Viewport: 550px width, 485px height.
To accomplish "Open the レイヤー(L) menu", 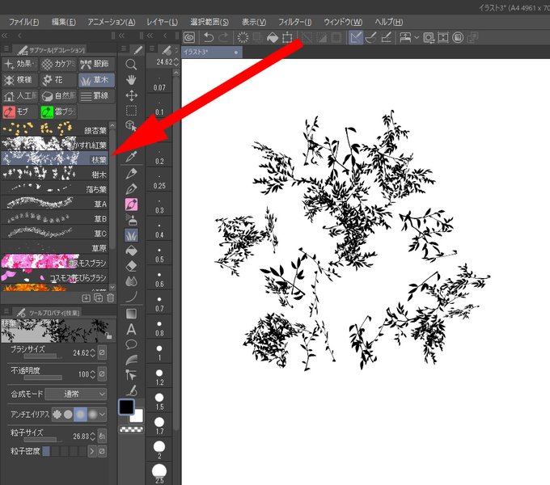I will (x=163, y=22).
